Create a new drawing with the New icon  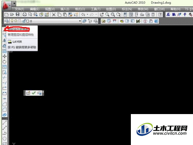[x=6, y=14]
